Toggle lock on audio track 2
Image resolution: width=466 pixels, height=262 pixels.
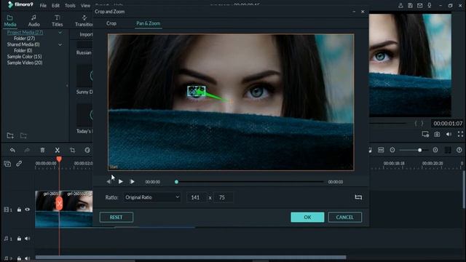point(19,259)
